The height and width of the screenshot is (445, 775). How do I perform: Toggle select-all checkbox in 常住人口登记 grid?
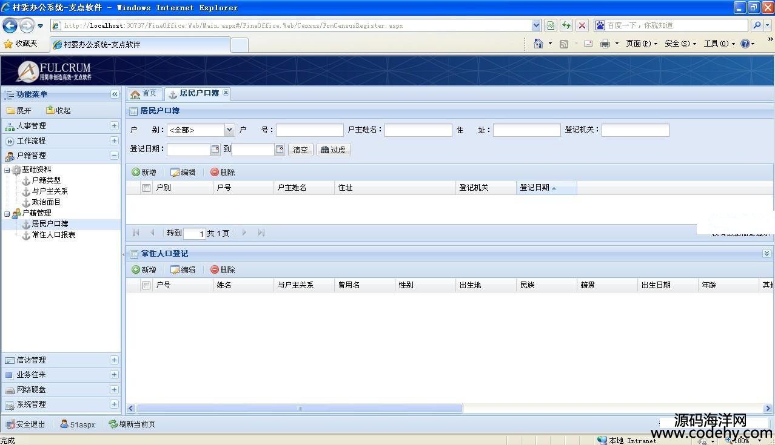(x=146, y=285)
